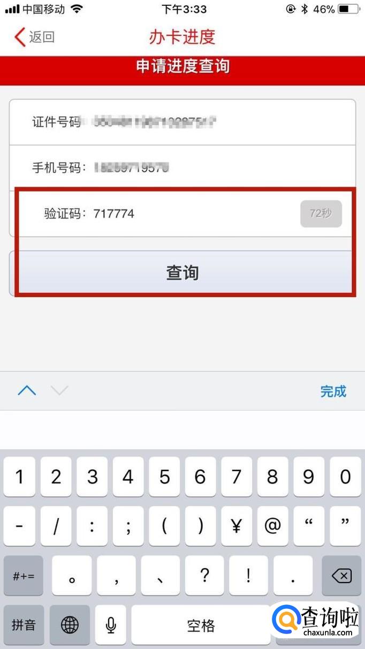Tap the @ symbol key
The image size is (365, 649).
pos(272,526)
